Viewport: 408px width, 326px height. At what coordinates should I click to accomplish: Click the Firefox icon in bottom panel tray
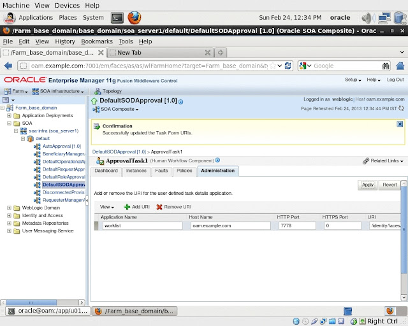(x=390, y=311)
